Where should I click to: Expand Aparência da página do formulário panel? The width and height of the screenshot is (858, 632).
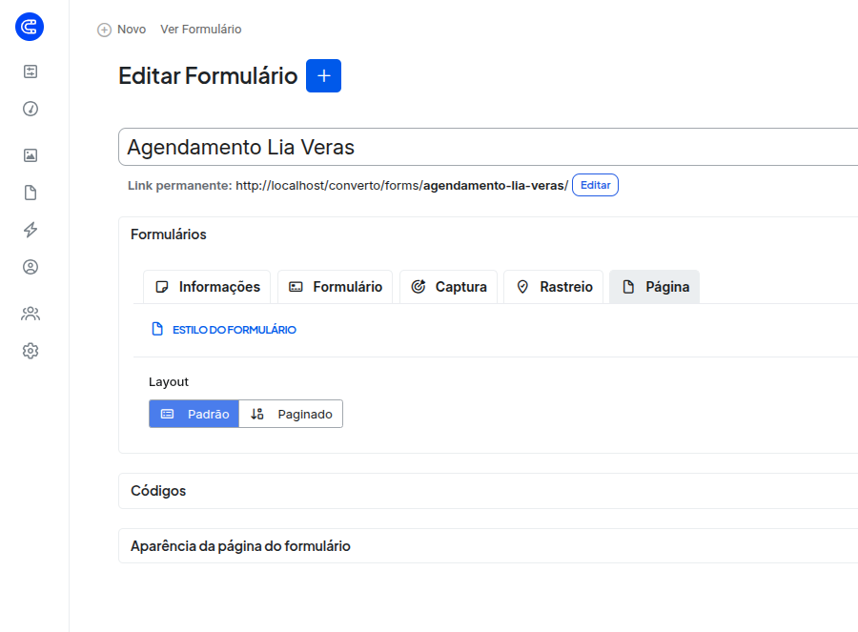(488, 545)
